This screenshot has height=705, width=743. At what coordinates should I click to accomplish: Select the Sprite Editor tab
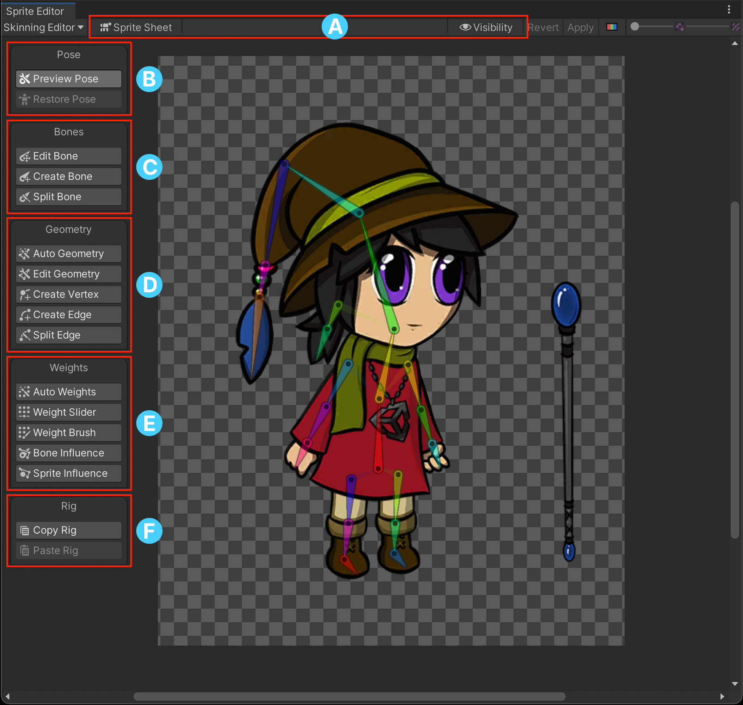coord(35,11)
